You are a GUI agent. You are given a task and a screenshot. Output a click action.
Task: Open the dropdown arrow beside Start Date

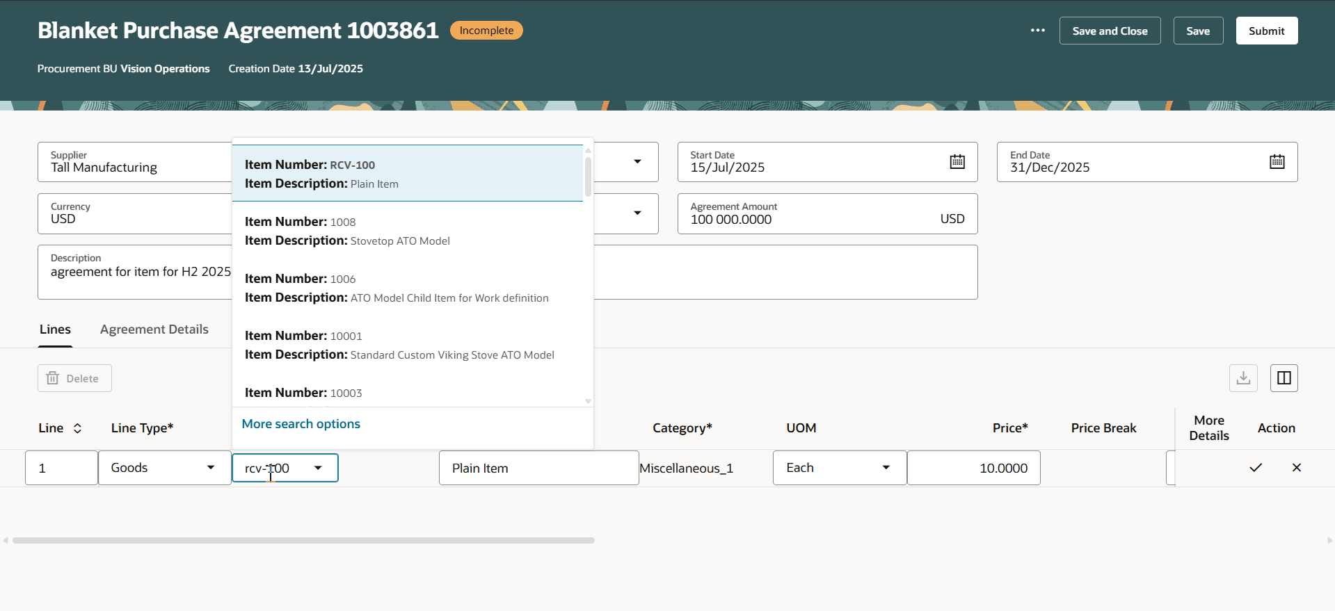pyautogui.click(x=637, y=162)
